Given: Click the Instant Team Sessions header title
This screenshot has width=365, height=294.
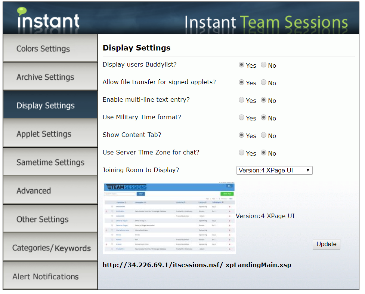Looking at the screenshot, I should 266,22.
